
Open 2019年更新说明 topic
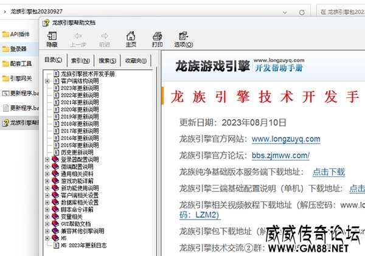click(80, 117)
